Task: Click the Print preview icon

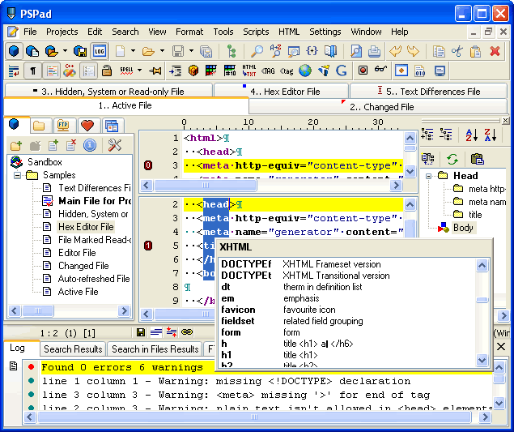Action: coord(355,51)
